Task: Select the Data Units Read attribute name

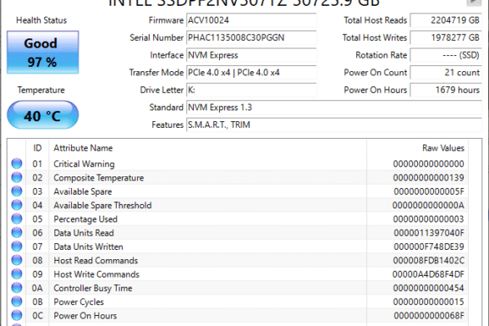Action: (x=84, y=232)
